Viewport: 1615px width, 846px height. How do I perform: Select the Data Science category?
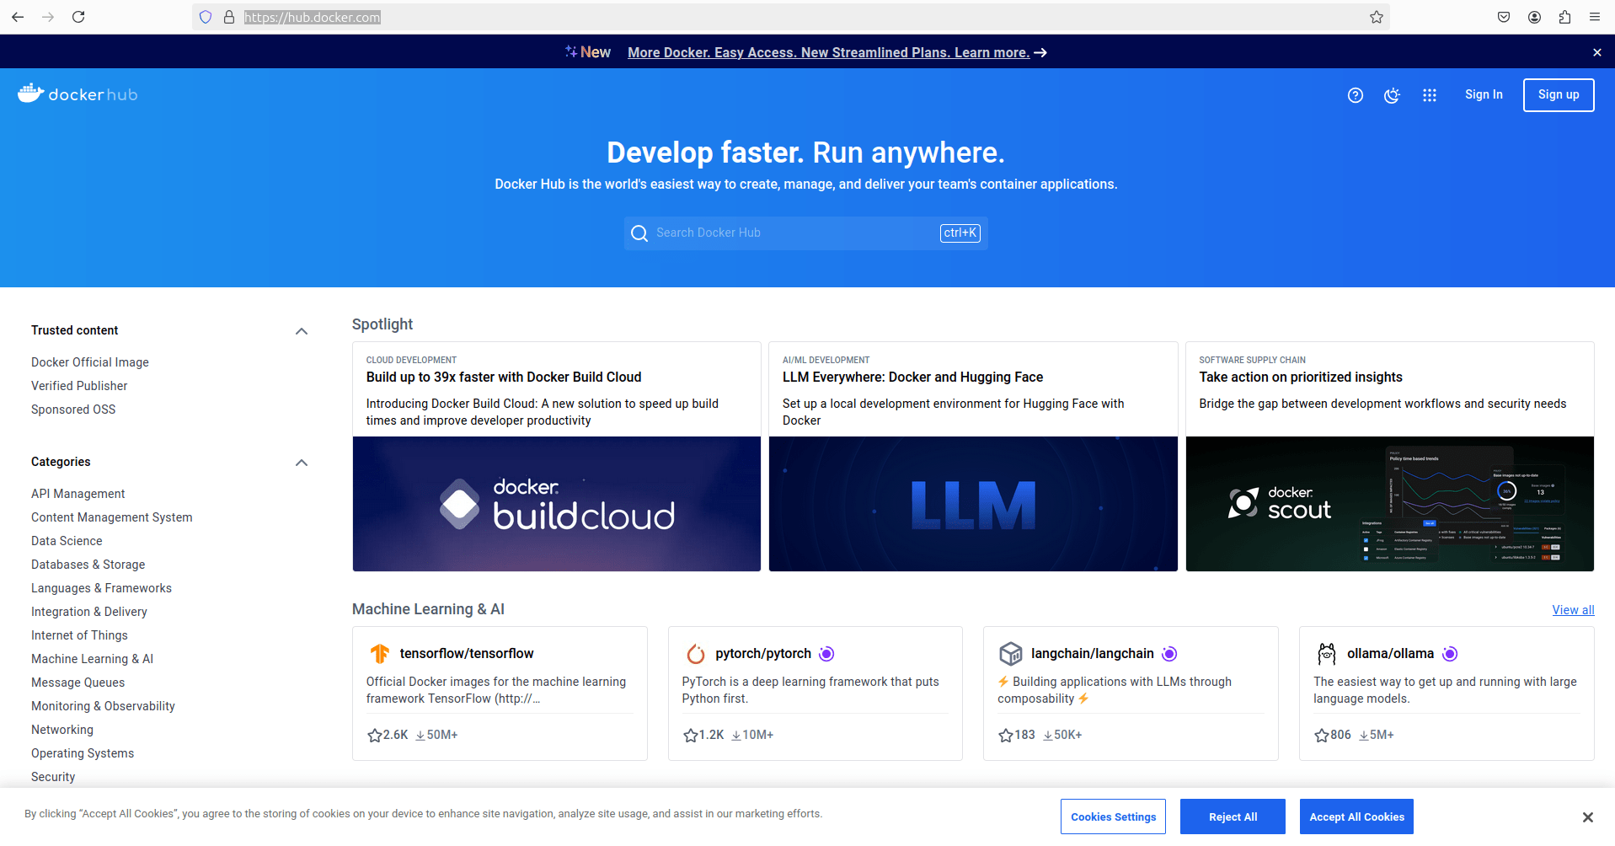67,541
